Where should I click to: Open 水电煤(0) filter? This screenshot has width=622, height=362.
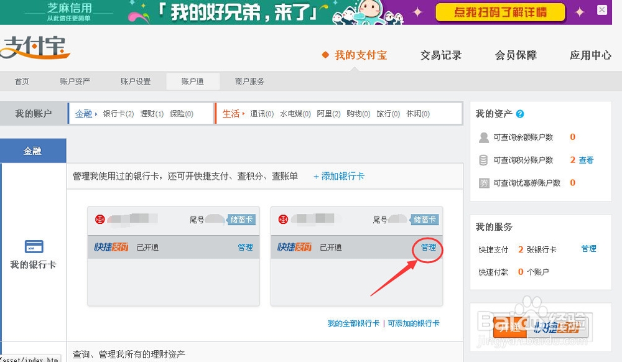[x=295, y=114]
